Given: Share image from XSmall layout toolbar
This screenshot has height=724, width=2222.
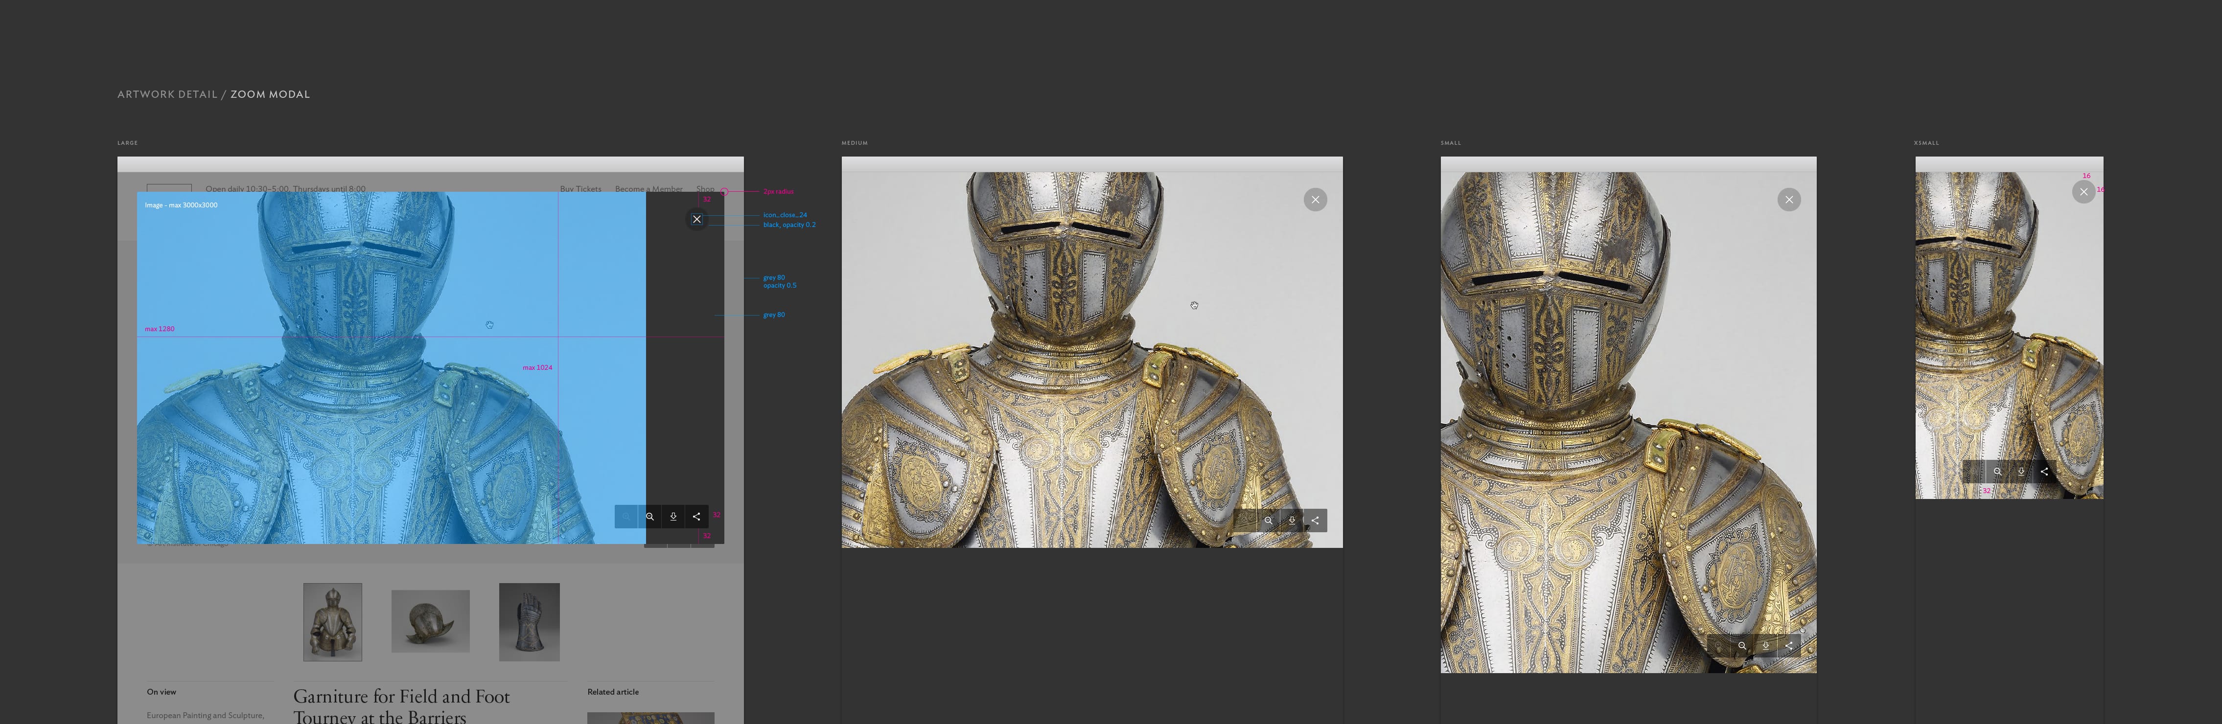Looking at the screenshot, I should pyautogui.click(x=2043, y=472).
